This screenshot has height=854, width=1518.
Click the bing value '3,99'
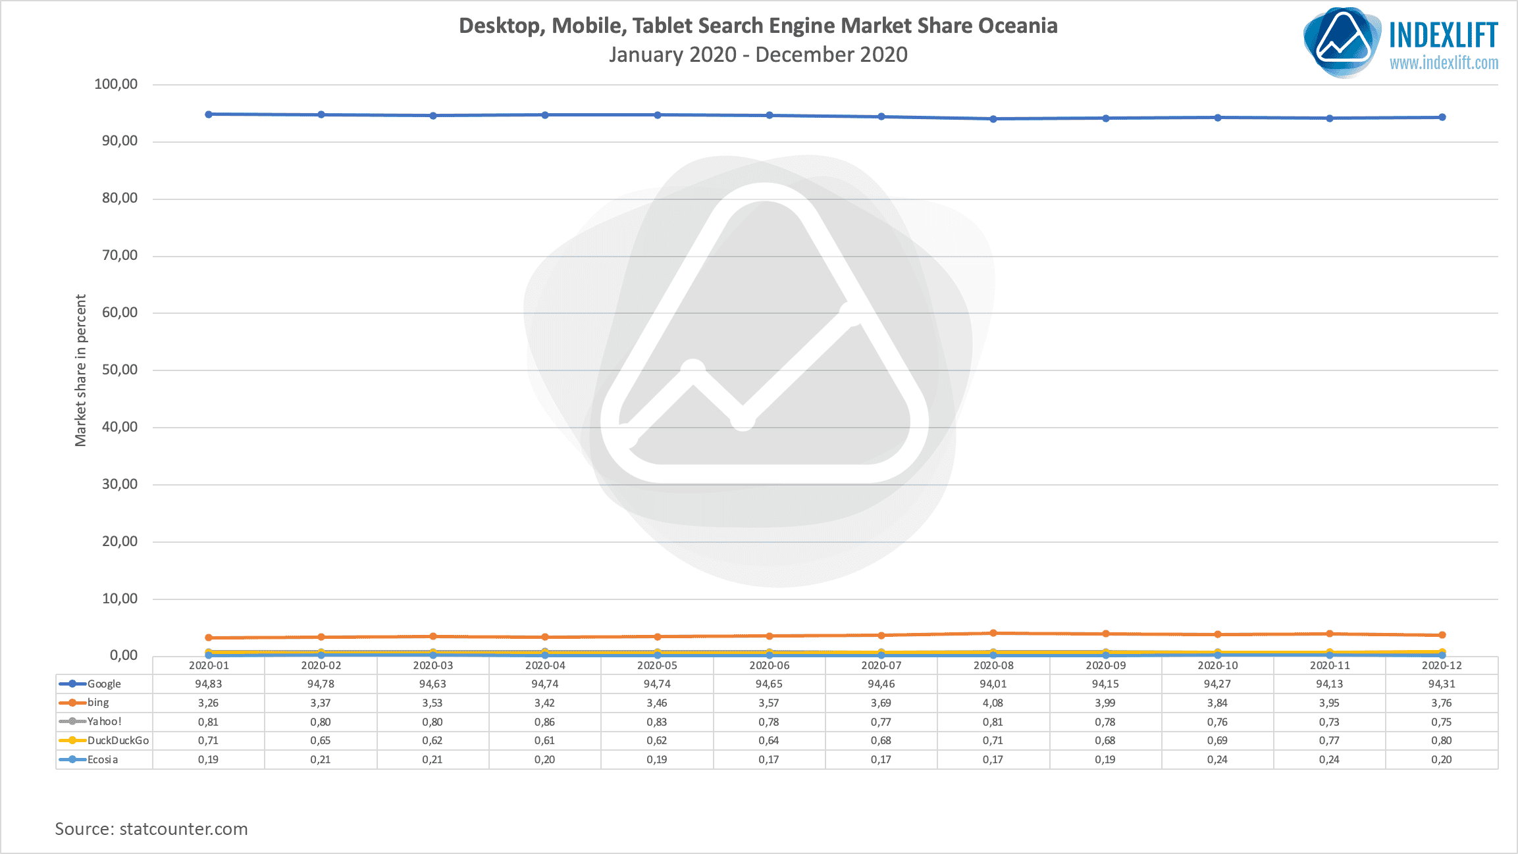(1105, 703)
